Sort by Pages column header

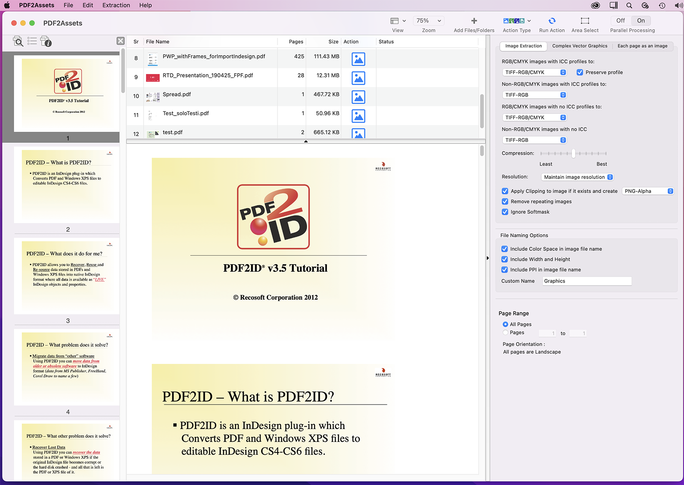tap(292, 42)
